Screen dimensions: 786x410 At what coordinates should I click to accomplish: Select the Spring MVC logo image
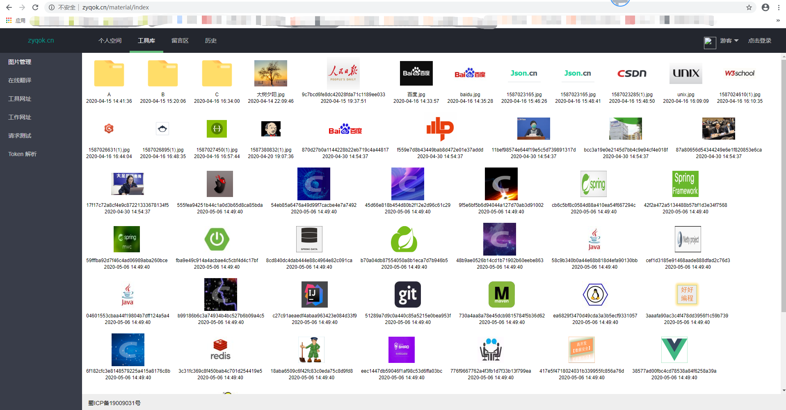coord(127,239)
